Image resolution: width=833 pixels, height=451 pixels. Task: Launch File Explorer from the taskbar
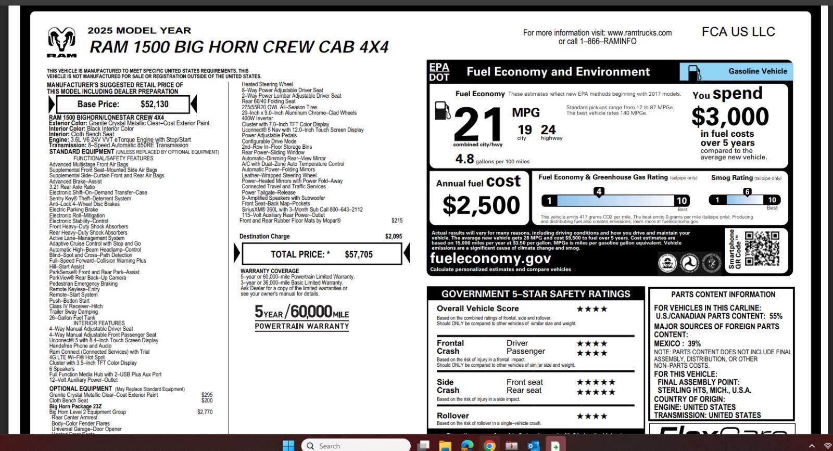click(x=445, y=445)
